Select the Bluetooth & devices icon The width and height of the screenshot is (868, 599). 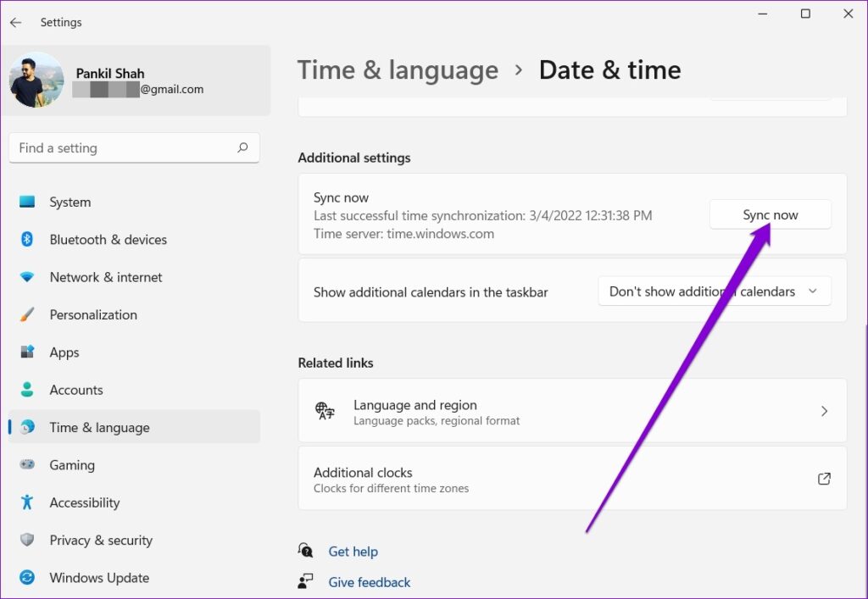tap(28, 240)
